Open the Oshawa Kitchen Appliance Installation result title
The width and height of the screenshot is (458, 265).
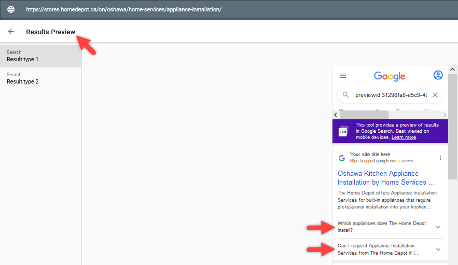coord(385,178)
